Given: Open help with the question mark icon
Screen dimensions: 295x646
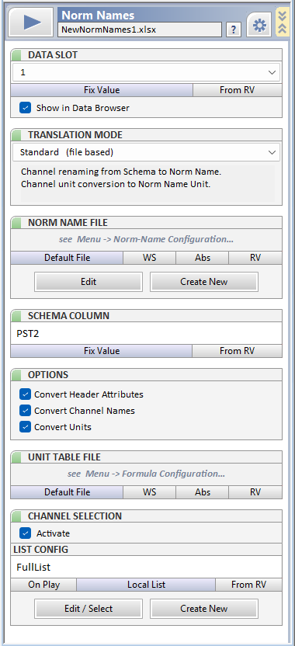Looking at the screenshot, I should [x=234, y=30].
